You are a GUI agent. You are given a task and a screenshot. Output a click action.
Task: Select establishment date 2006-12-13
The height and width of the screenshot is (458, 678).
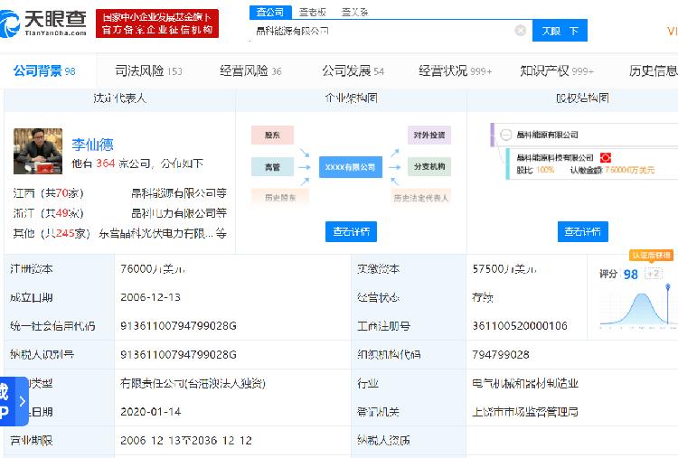tap(150, 297)
